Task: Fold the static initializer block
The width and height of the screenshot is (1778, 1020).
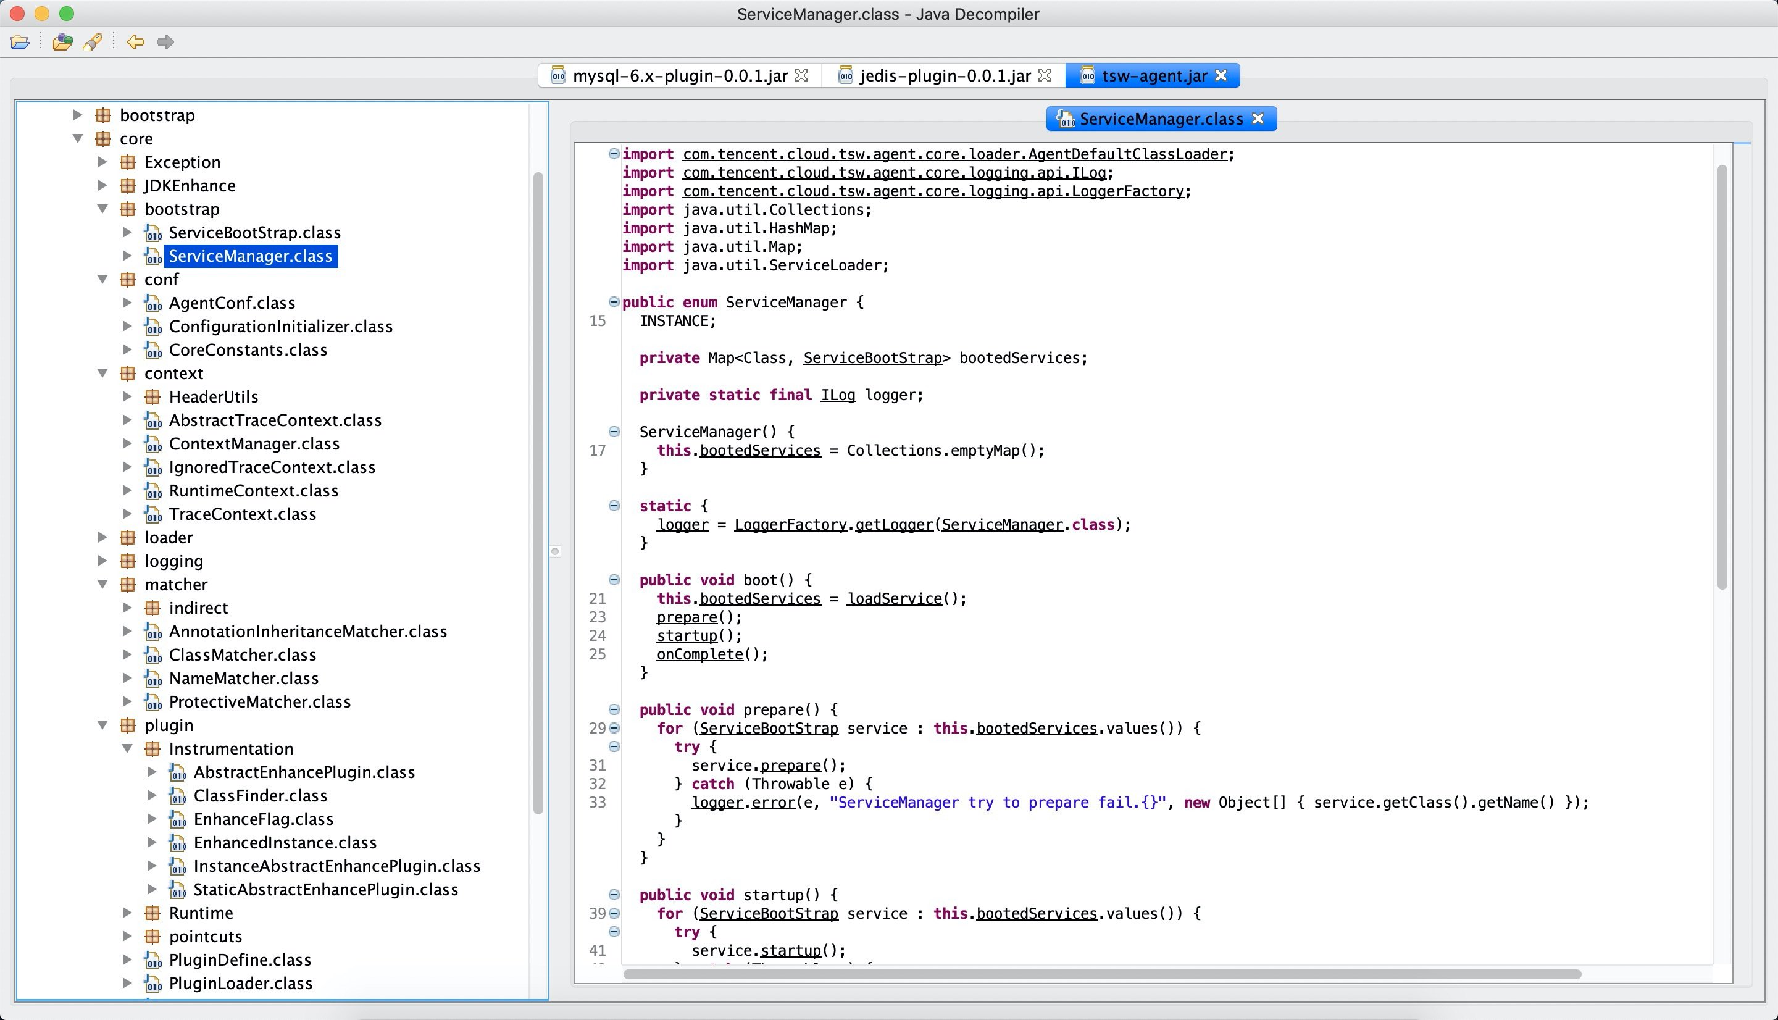Action: (x=614, y=506)
